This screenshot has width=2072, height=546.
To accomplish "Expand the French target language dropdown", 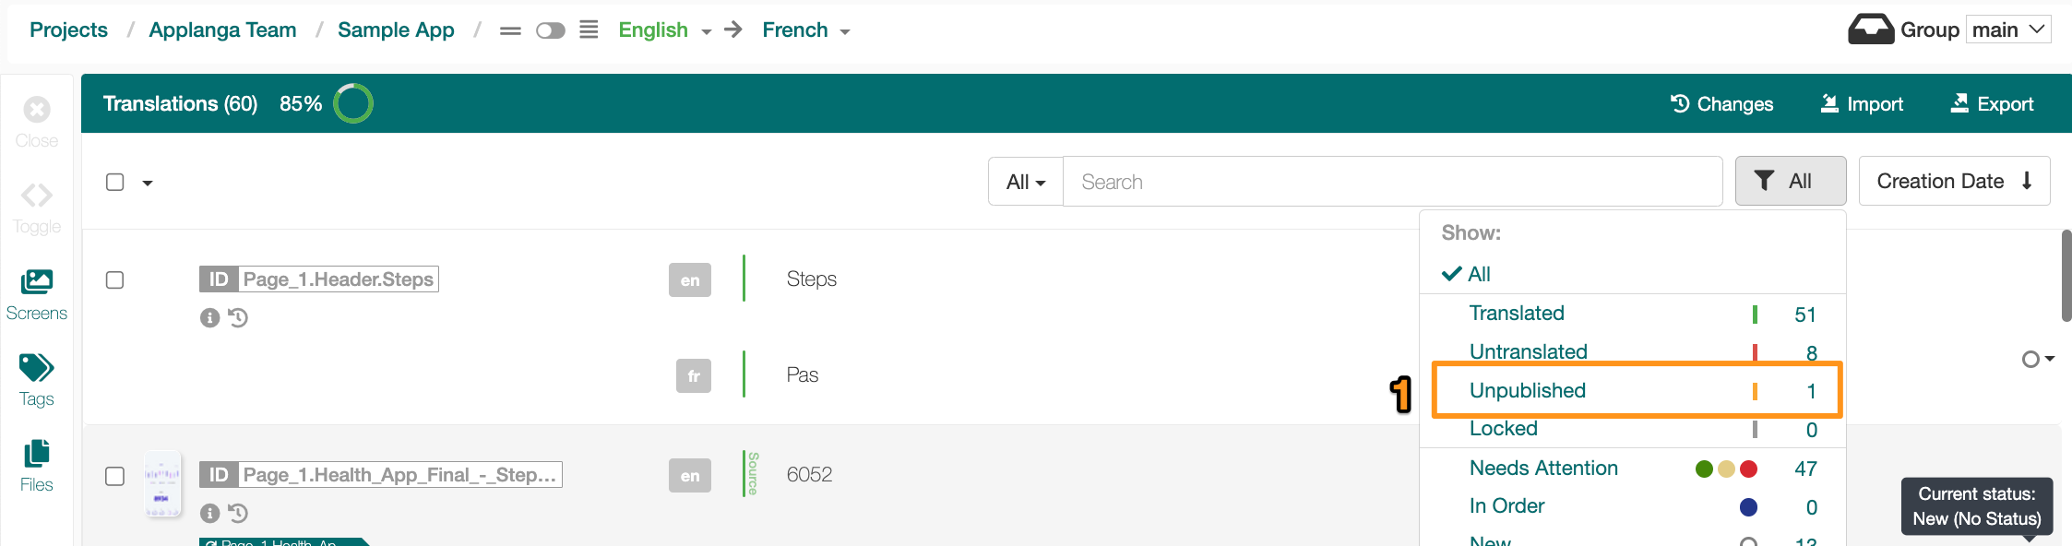I will pyautogui.click(x=805, y=30).
